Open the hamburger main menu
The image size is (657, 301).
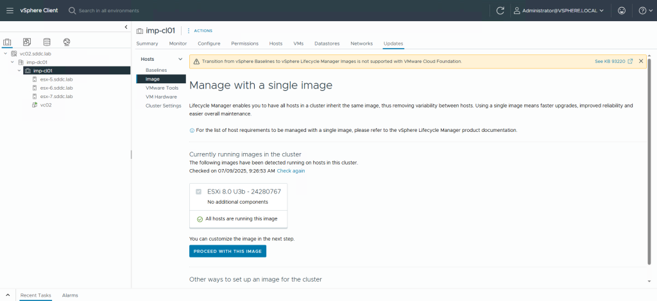point(10,10)
